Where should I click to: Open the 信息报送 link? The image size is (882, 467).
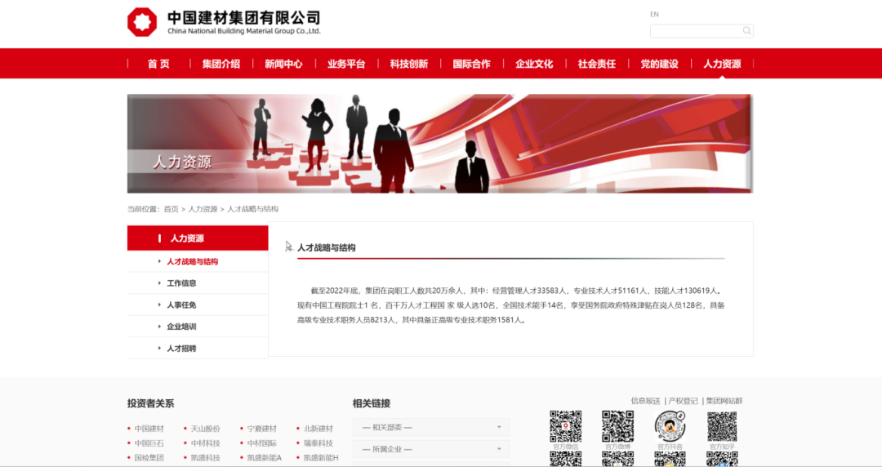[x=645, y=401]
